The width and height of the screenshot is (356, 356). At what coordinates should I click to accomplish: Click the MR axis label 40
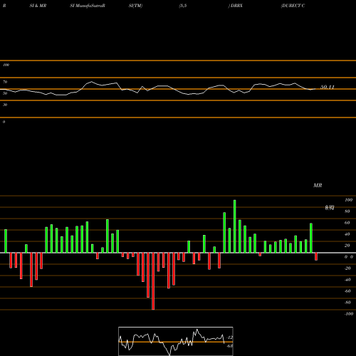347,234
